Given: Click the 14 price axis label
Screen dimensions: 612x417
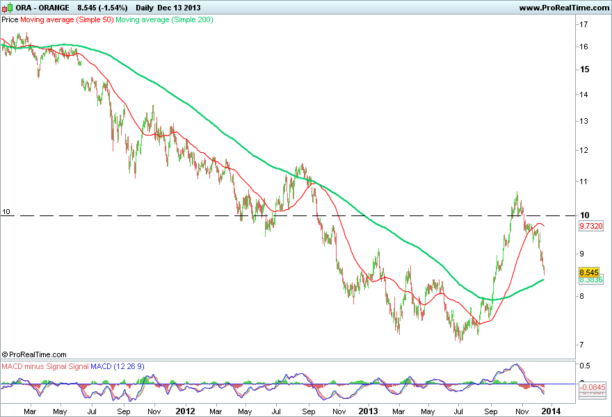Looking at the screenshot, I should point(583,95).
